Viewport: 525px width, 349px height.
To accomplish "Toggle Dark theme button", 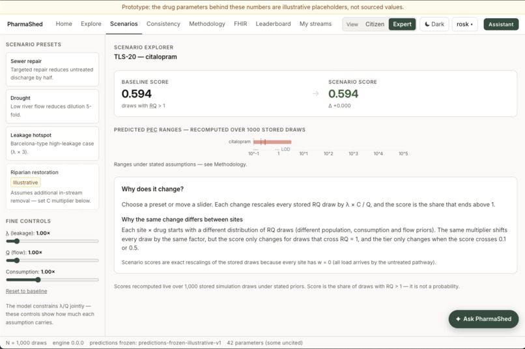I will 434,24.
